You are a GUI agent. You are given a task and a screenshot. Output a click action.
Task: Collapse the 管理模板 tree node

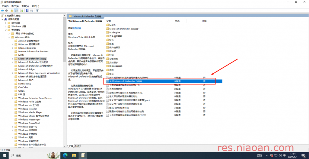(x=6, y=30)
